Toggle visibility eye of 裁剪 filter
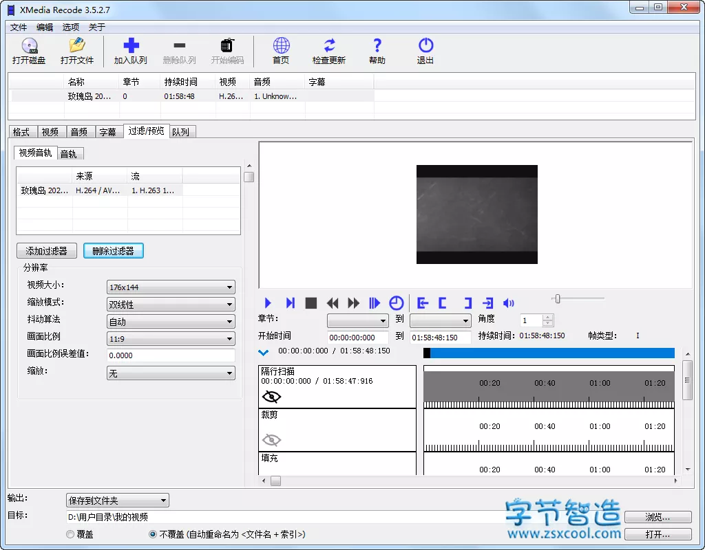Image resolution: width=705 pixels, height=550 pixels. pyautogui.click(x=271, y=440)
